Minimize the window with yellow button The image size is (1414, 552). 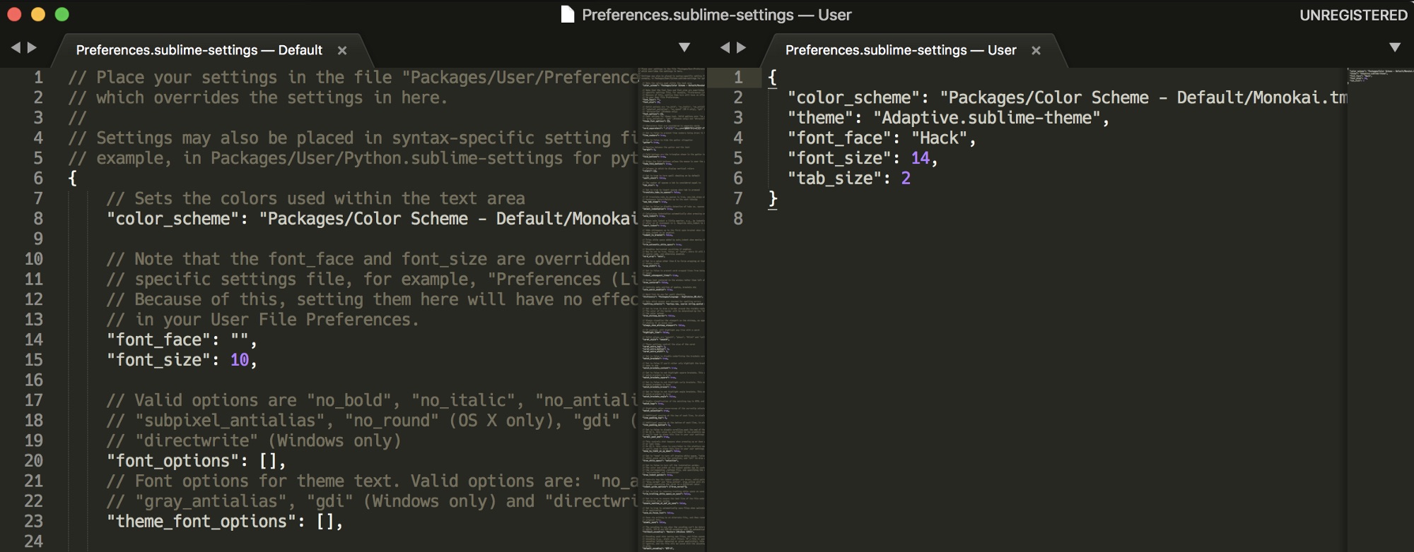pos(38,15)
